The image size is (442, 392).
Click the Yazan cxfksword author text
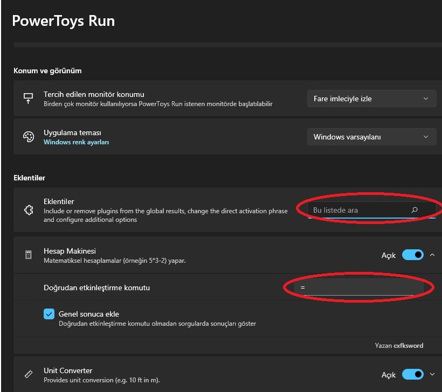399,346
